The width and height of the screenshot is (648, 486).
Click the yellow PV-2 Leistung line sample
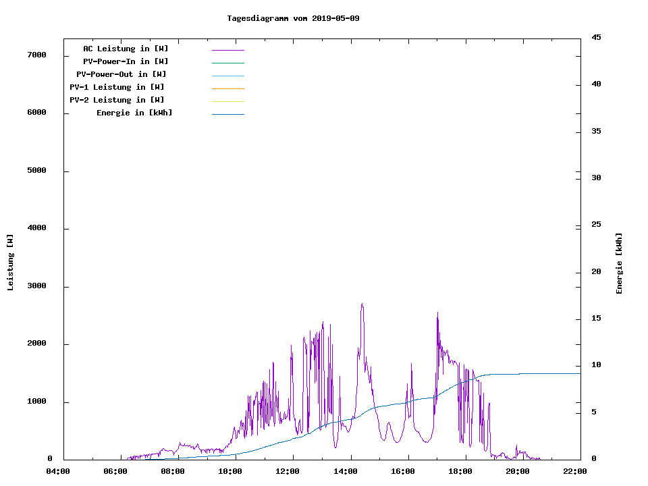[227, 101]
